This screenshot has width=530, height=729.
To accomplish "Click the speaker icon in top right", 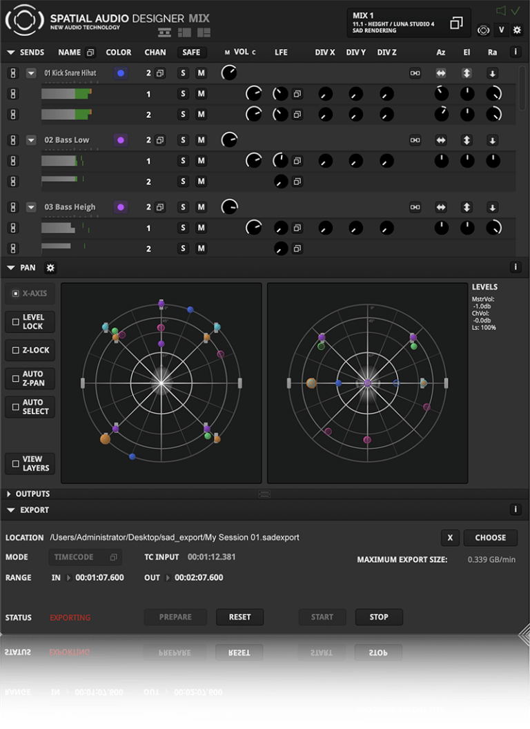I will click(x=501, y=10).
